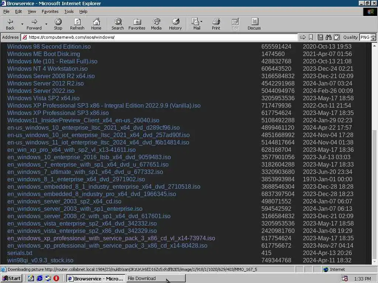Viewport: 378px width, 283px height.
Task: Expand the Mail dropdown arrow
Action: point(201,22)
